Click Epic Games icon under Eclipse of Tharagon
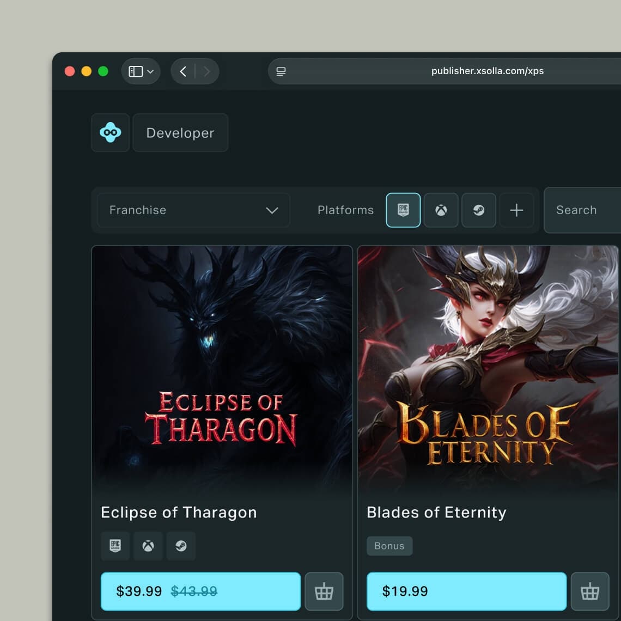The width and height of the screenshot is (621, 621). coord(115,546)
